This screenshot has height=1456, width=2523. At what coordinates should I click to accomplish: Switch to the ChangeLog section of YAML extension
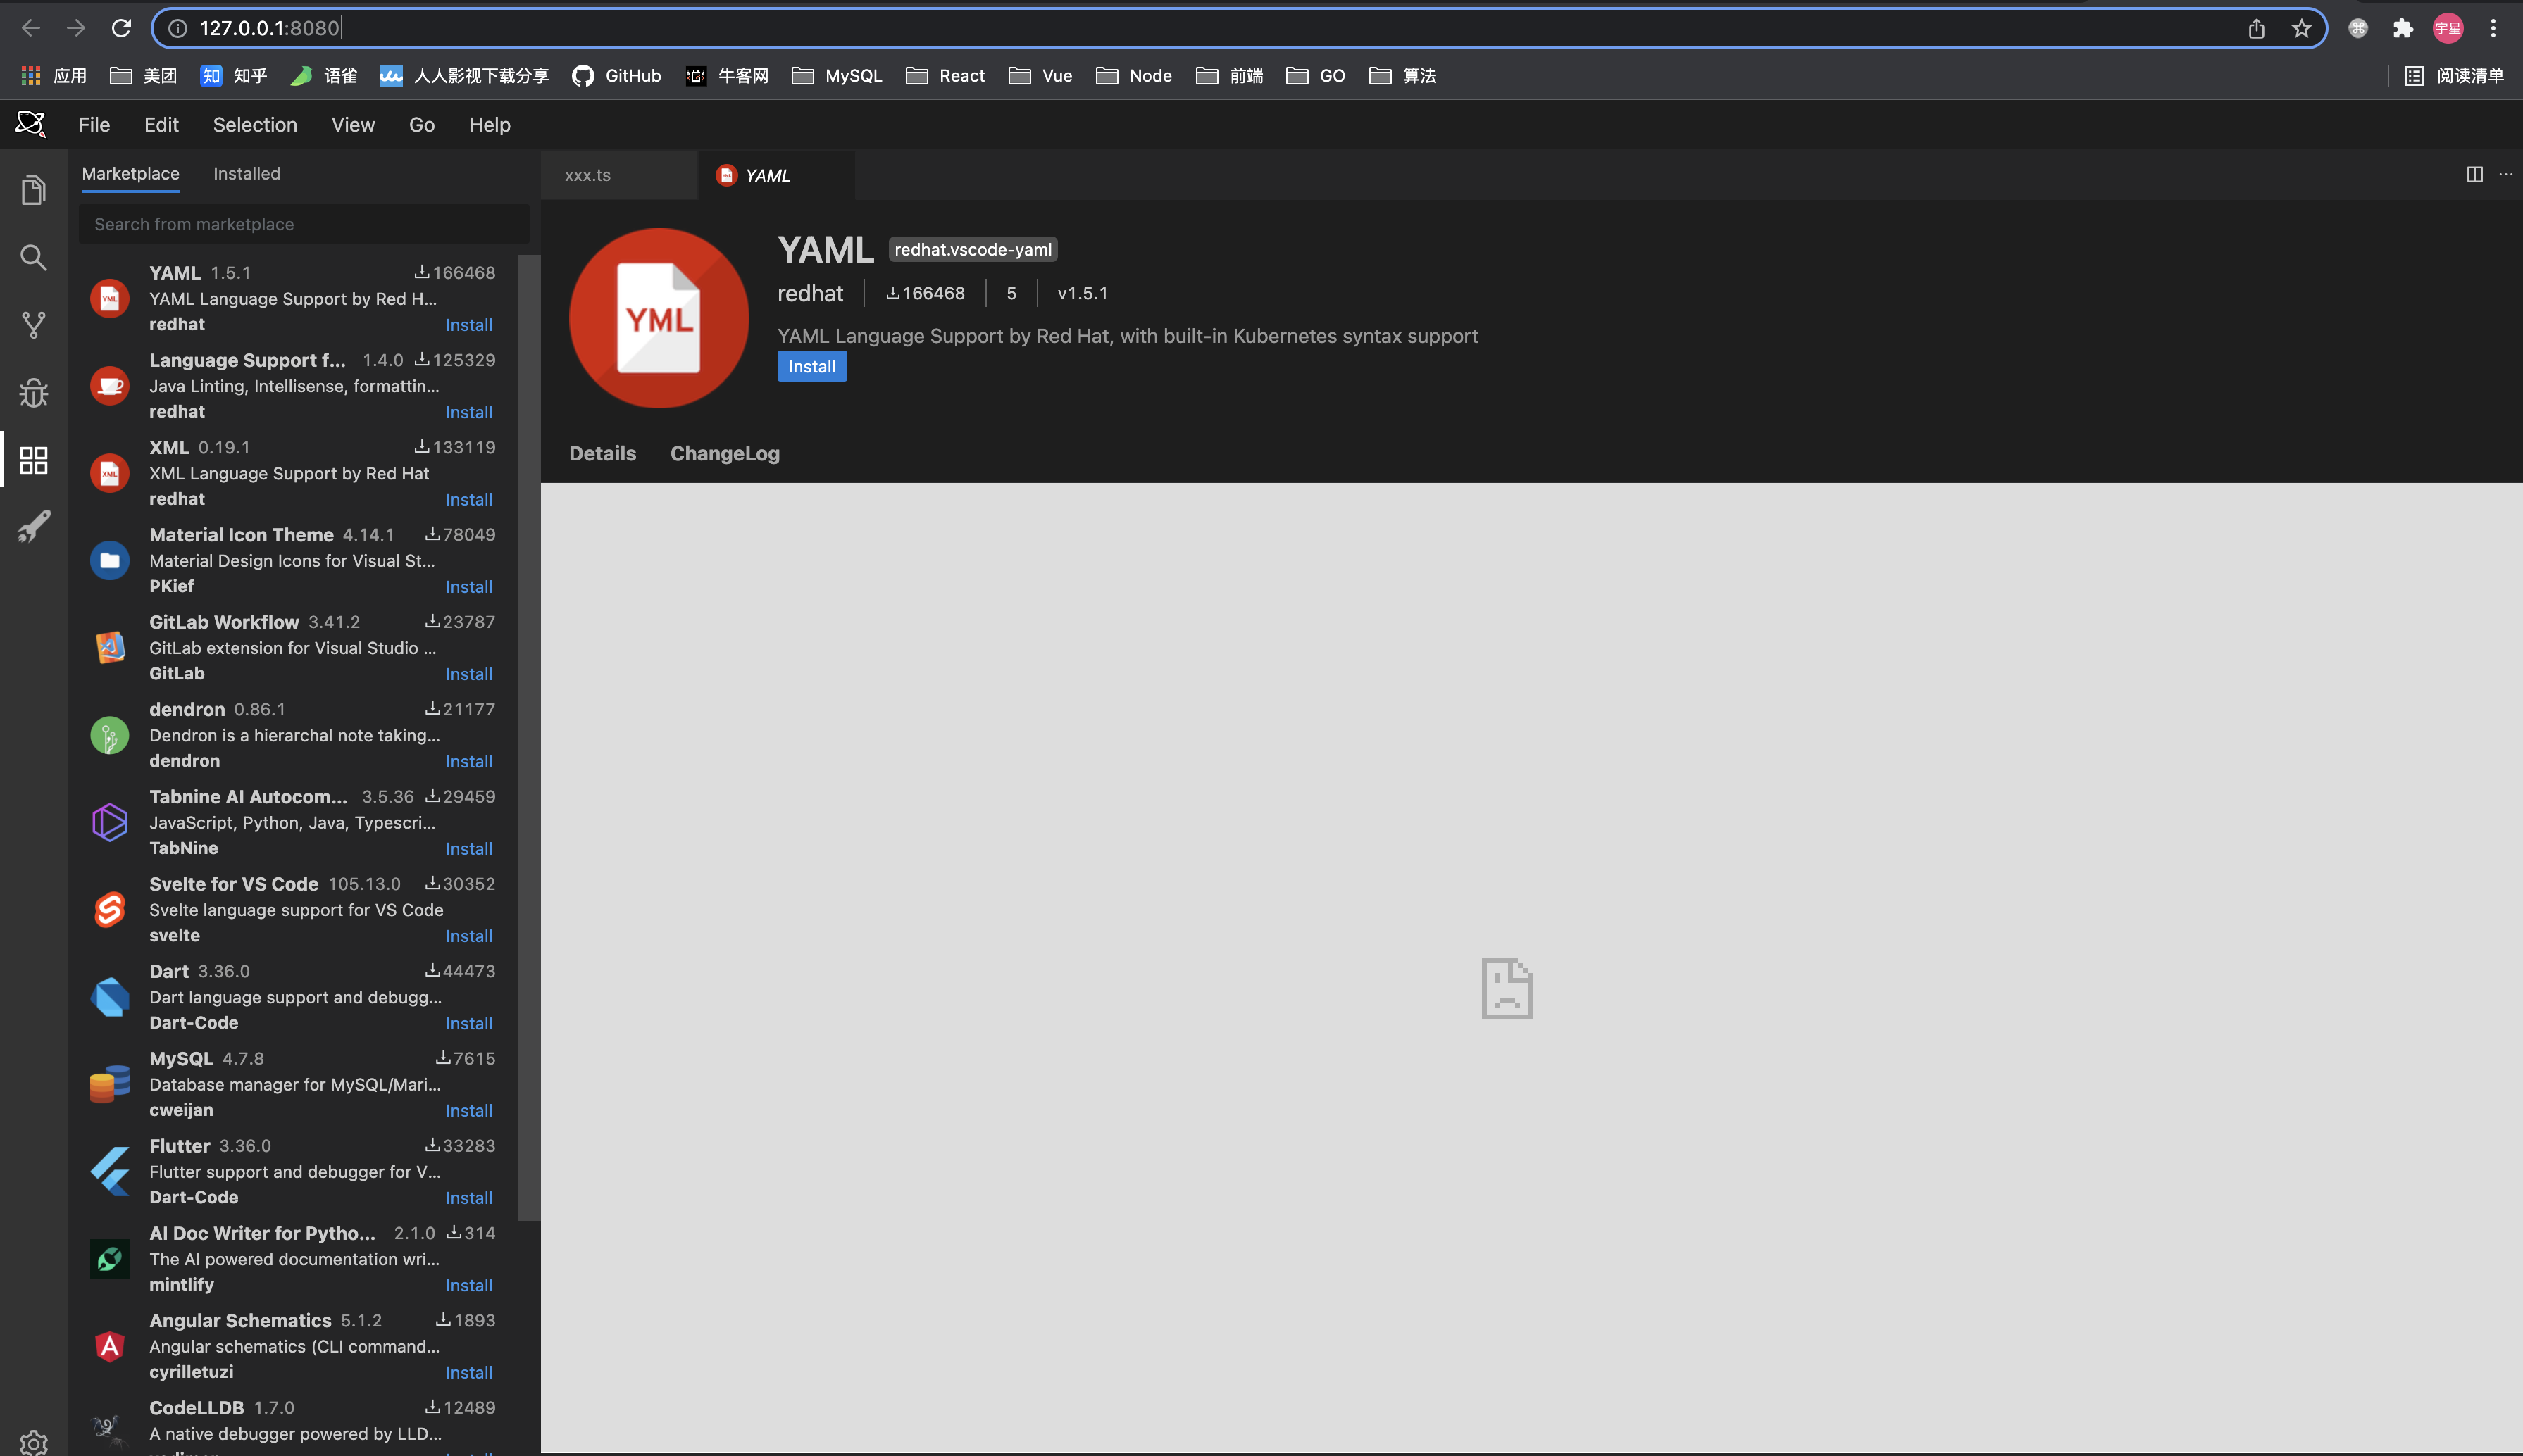tap(724, 453)
